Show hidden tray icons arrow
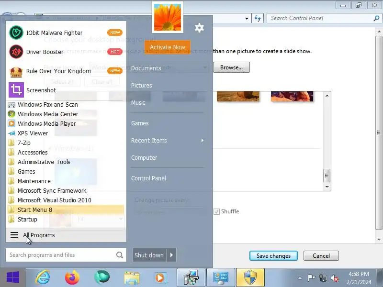383x287 pixels. pos(300,278)
